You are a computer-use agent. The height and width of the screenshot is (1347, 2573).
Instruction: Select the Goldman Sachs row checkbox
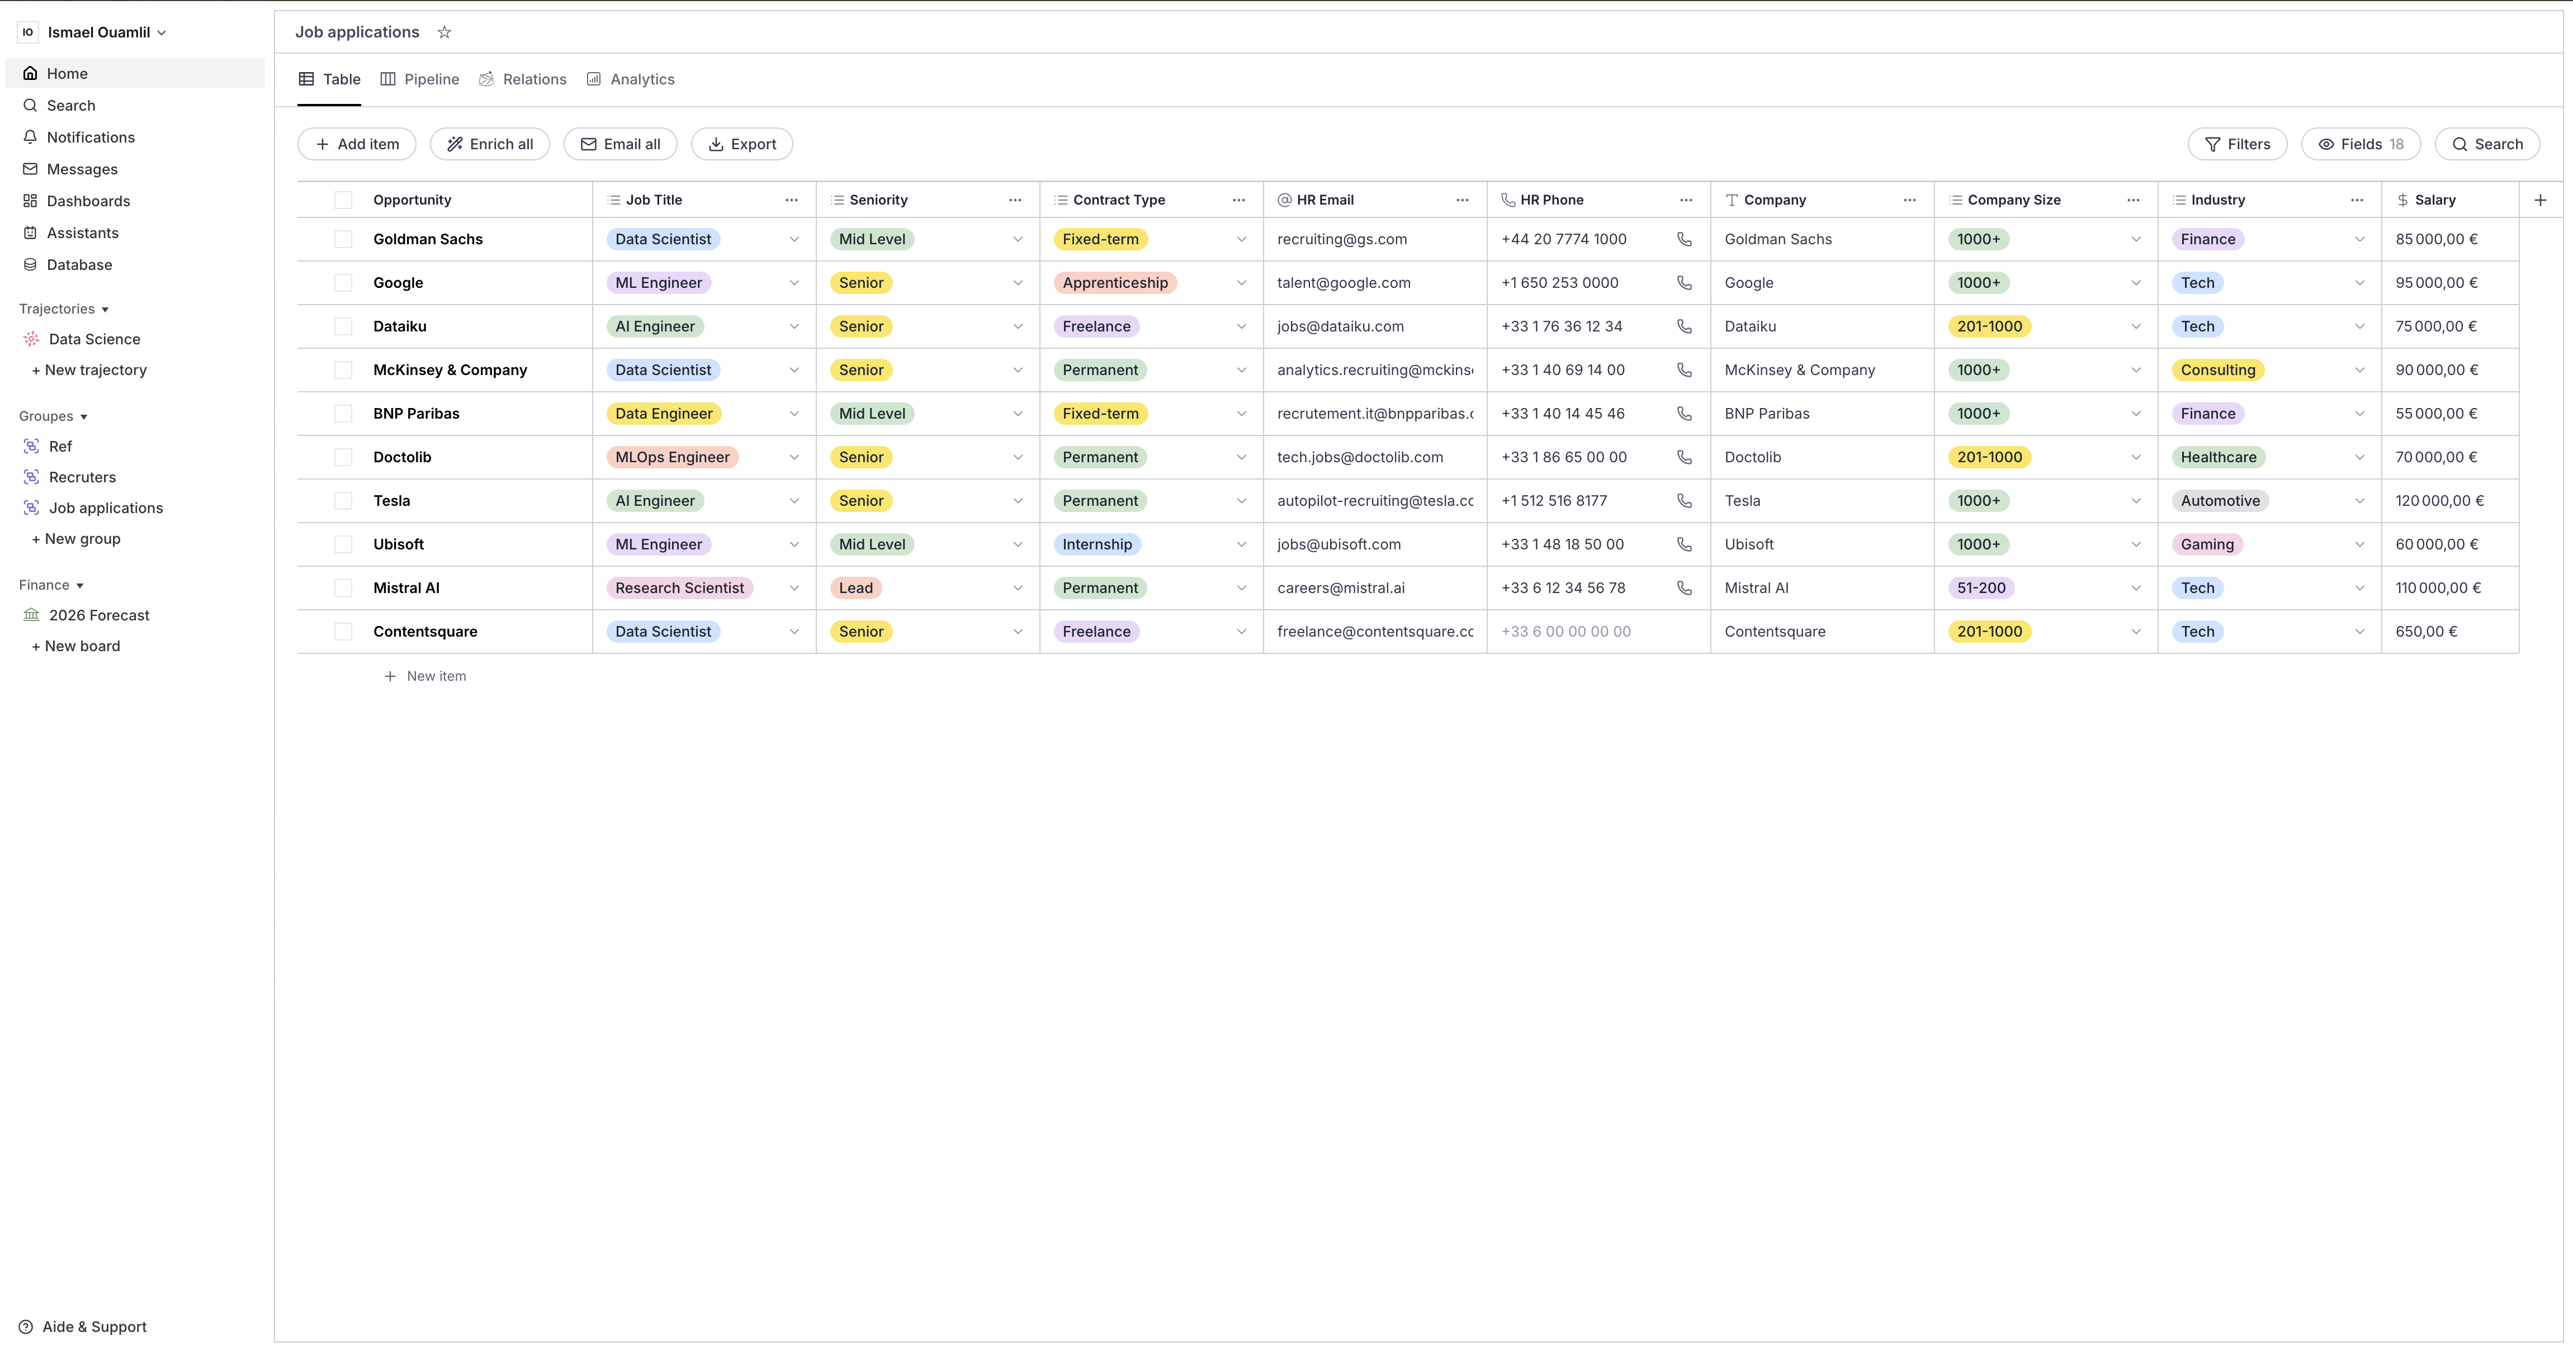(344, 239)
